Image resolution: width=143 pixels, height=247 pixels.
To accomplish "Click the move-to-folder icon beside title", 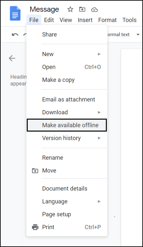I will tap(82, 9).
